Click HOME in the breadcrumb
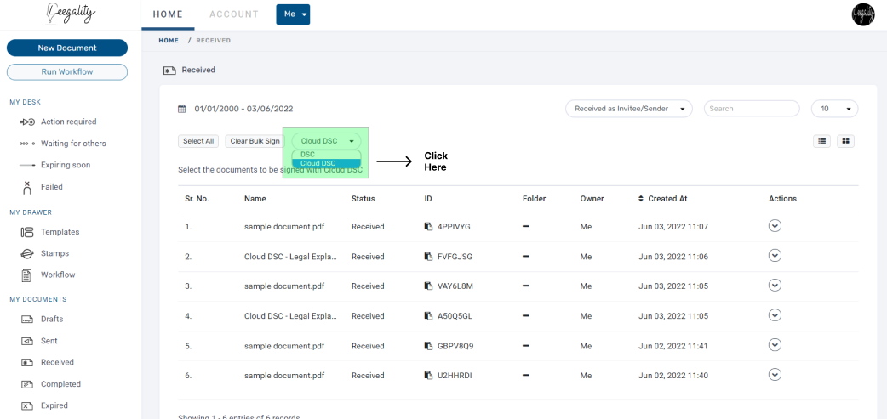The width and height of the screenshot is (887, 419). click(x=169, y=41)
